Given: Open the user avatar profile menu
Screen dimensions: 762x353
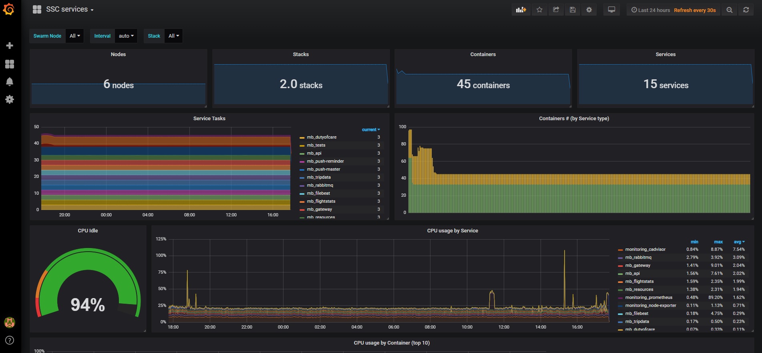Looking at the screenshot, I should click(10, 322).
